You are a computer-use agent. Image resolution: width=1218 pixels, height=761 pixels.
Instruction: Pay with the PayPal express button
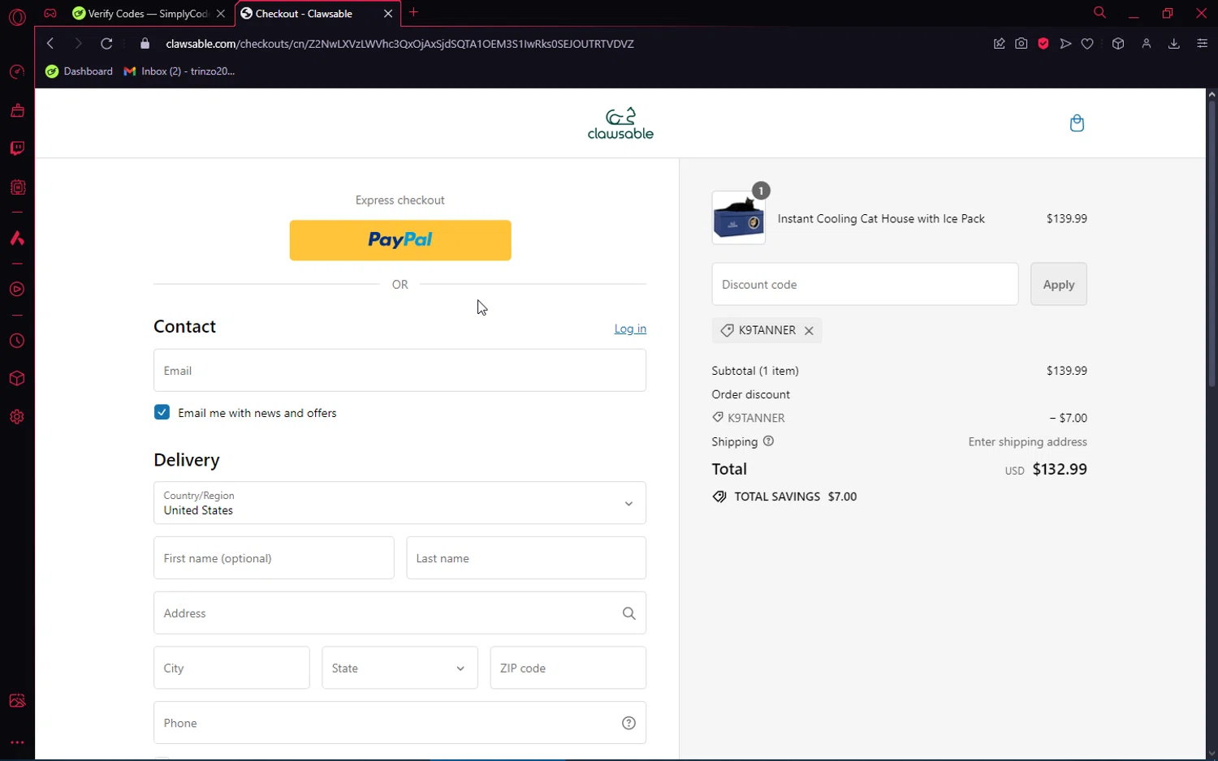pyautogui.click(x=400, y=240)
